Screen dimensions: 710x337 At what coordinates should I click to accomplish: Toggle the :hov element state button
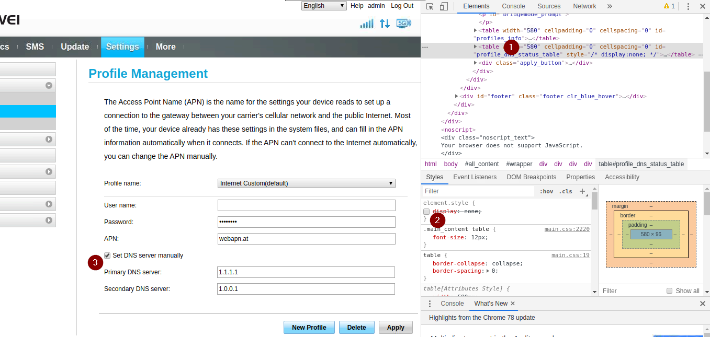point(546,191)
